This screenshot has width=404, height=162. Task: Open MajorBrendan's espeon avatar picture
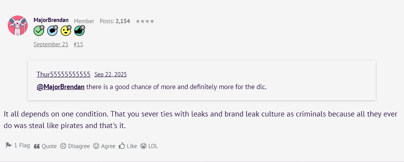pos(17,25)
